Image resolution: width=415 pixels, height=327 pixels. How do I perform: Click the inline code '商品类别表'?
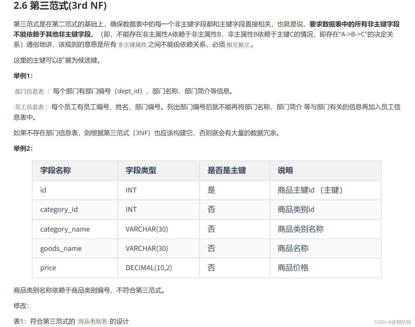[92, 321]
